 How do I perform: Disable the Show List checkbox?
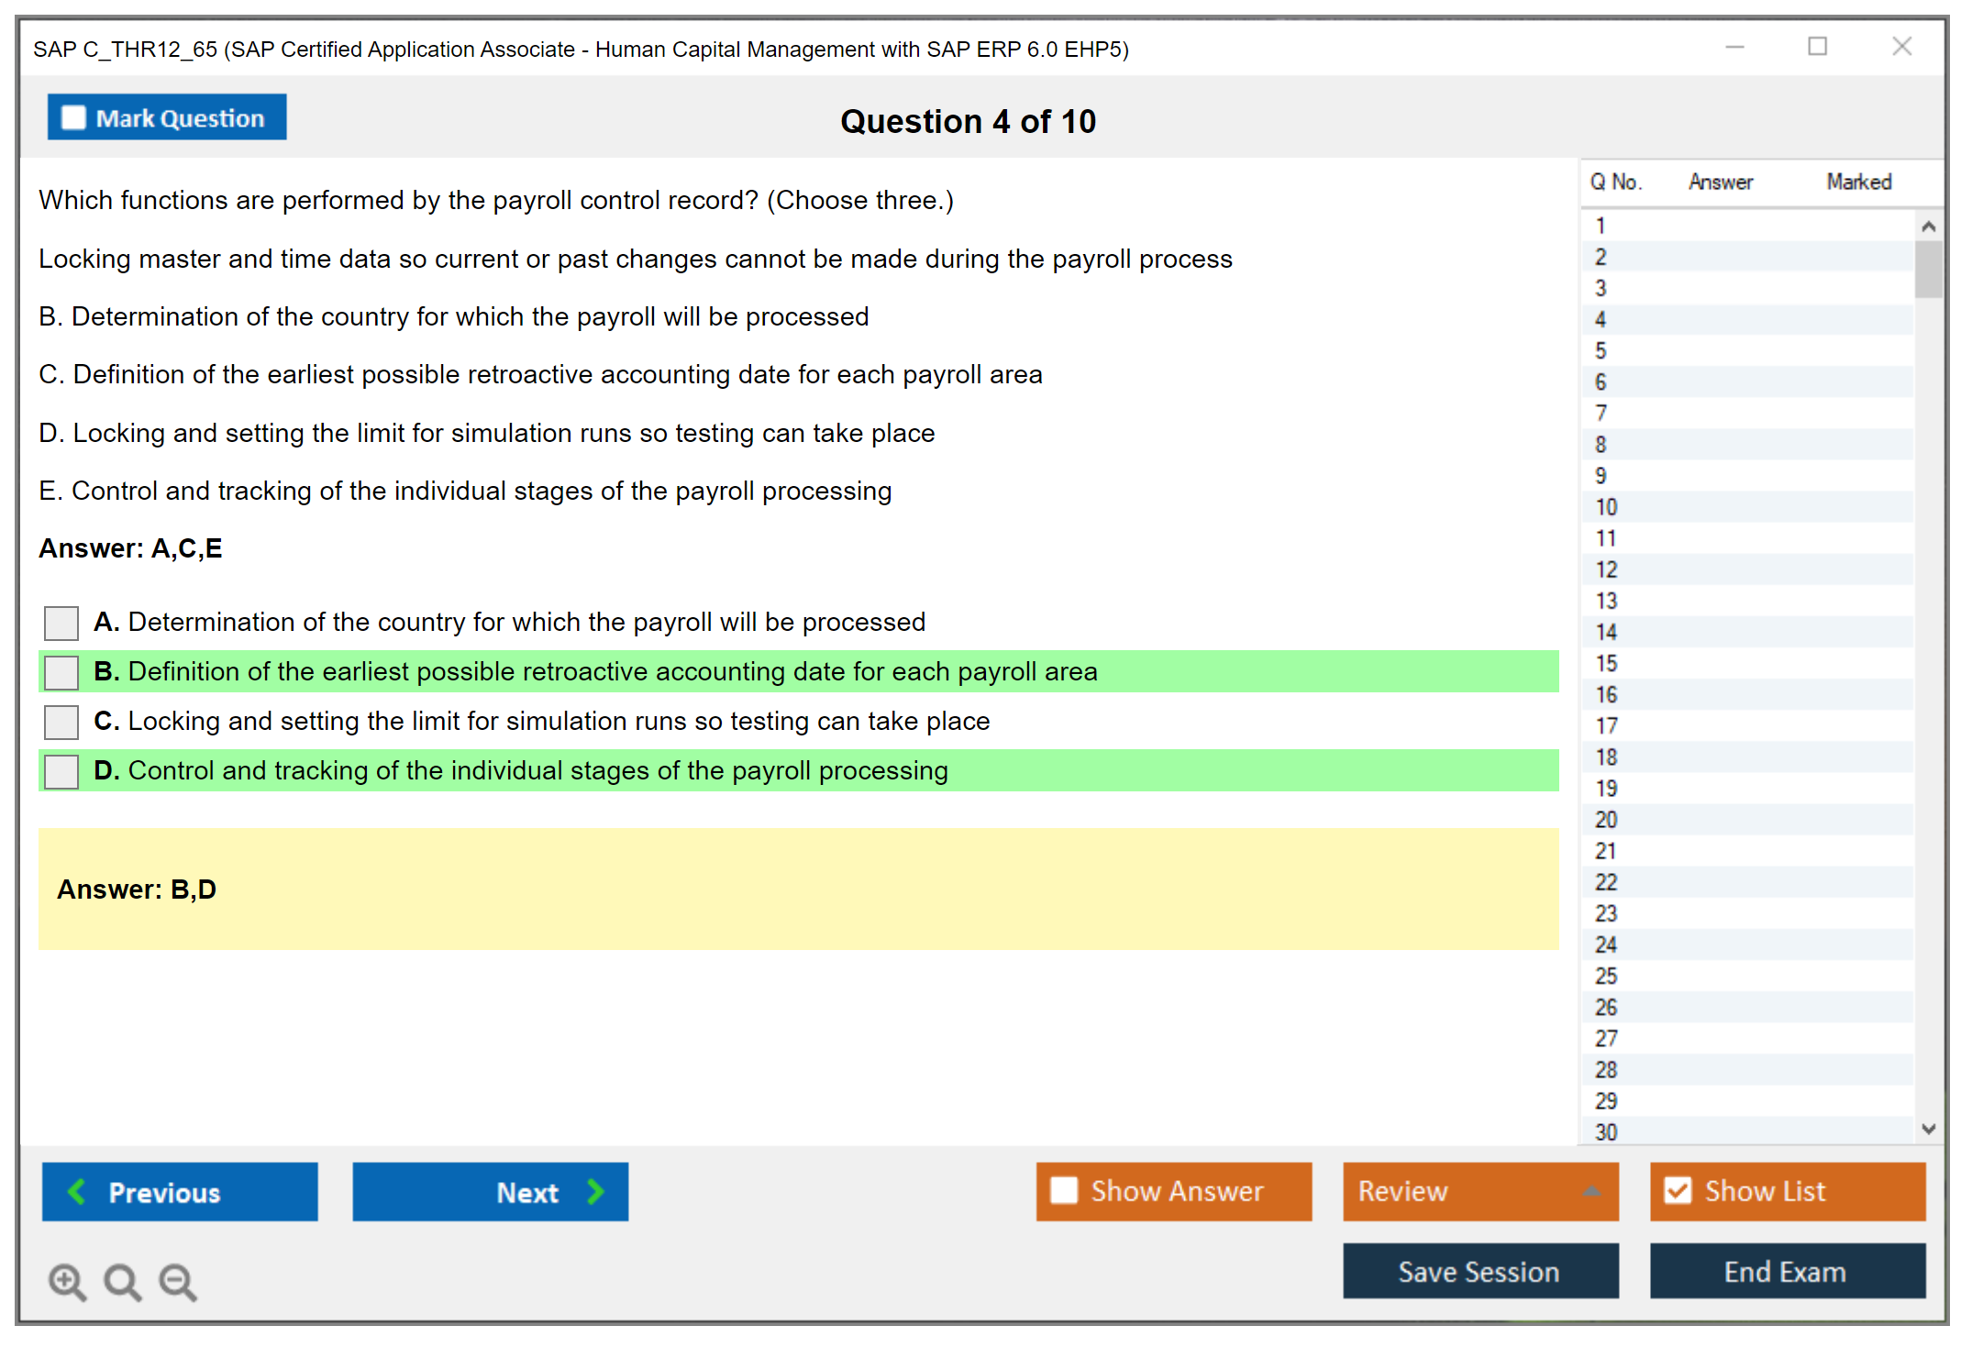1678,1190
